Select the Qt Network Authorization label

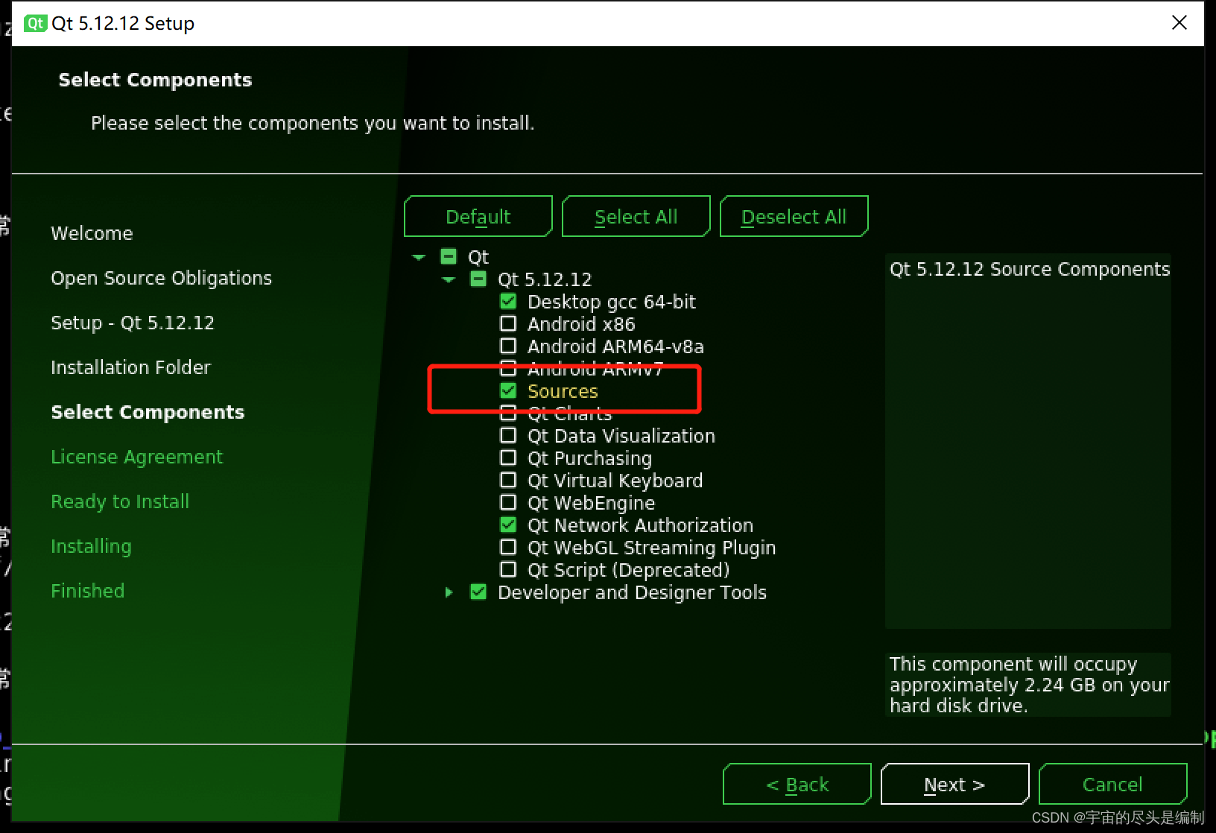tap(640, 525)
